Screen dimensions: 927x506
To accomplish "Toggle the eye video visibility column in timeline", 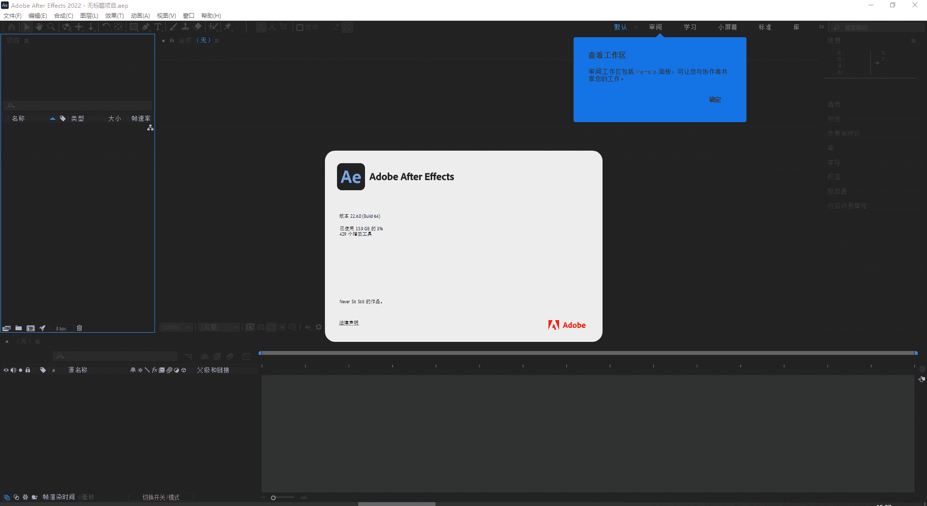I will [6, 370].
